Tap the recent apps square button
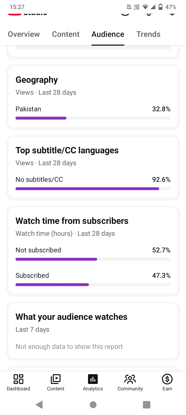This screenshot has width=186, height=415. click(146, 405)
